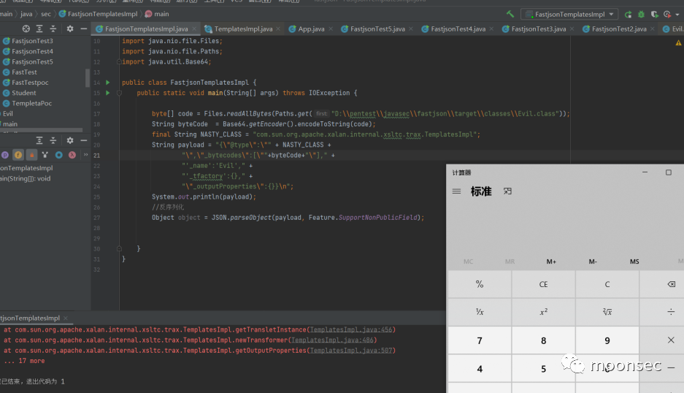
Task: Collapse all in the project panel toolbar
Action: pyautogui.click(x=53, y=28)
